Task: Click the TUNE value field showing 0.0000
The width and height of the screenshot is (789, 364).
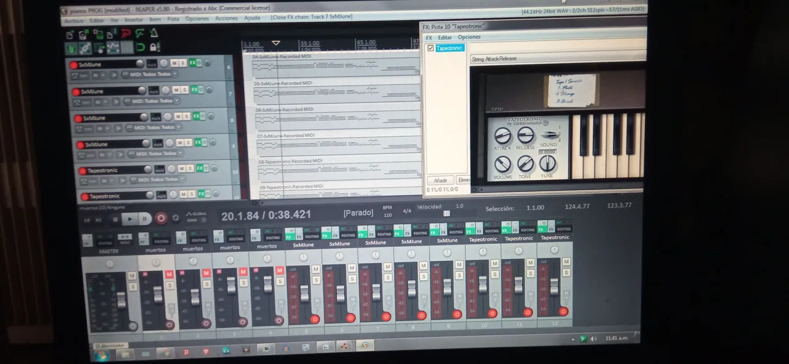Action: (x=548, y=152)
